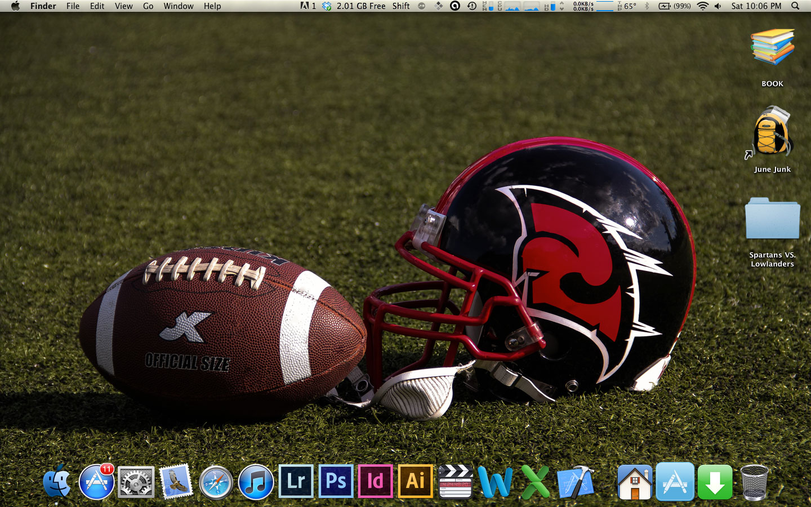Click the disk HD usage meter
811x507 pixels.
pos(550,6)
